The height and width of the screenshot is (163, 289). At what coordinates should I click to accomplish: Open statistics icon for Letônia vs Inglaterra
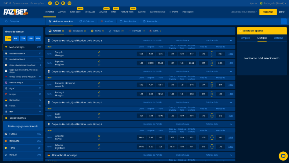99,148
